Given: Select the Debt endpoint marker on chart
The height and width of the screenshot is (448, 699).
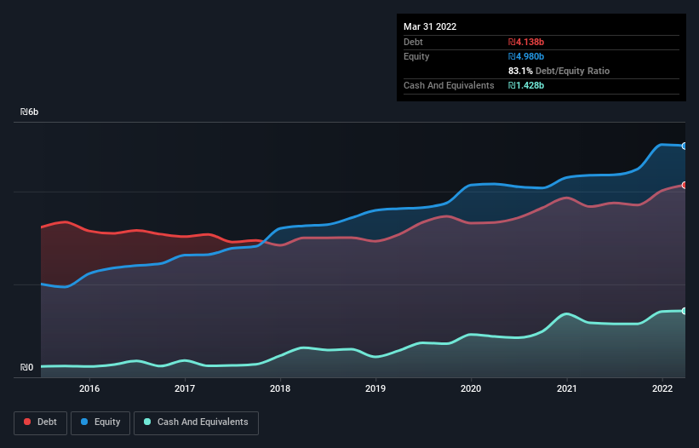Looking at the screenshot, I should pyautogui.click(x=685, y=185).
